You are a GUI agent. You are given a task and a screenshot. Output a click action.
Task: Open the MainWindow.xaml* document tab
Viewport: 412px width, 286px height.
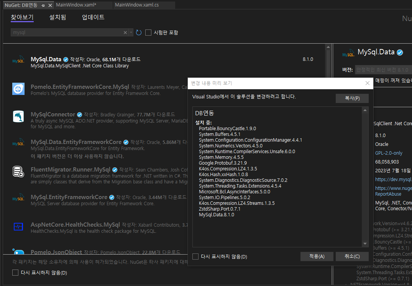[83, 5]
